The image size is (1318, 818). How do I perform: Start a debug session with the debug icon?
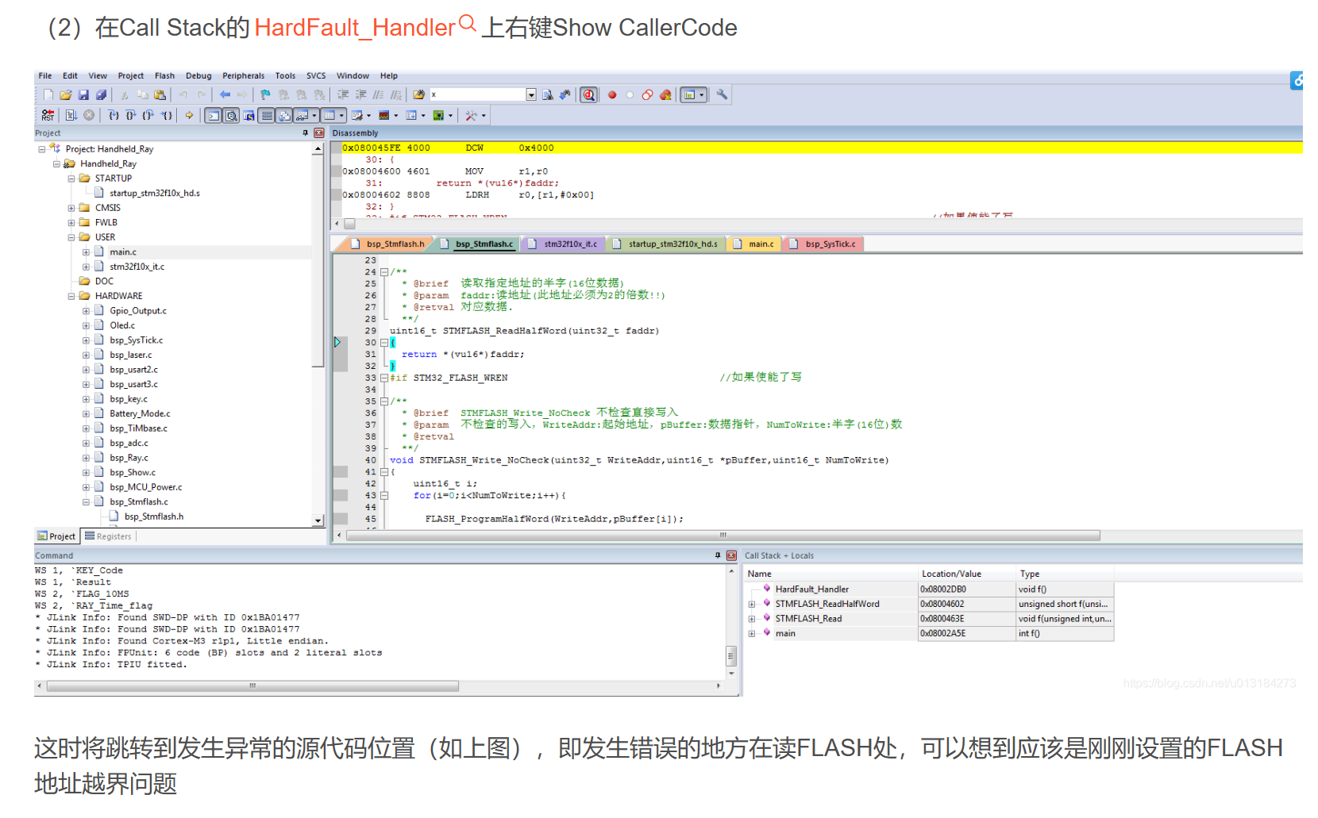[x=588, y=94]
